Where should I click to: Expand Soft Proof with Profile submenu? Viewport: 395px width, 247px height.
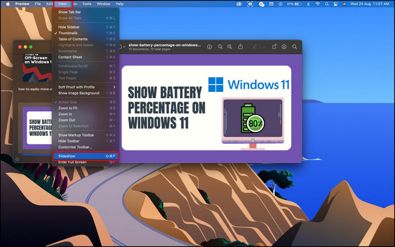[86, 87]
